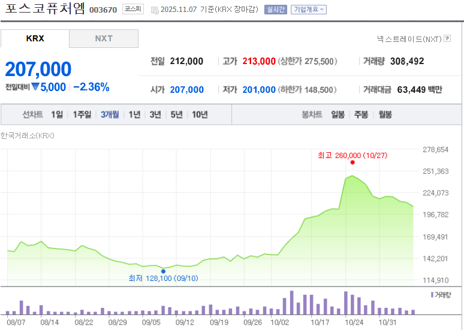Click the stock code 003670

[x=103, y=10]
